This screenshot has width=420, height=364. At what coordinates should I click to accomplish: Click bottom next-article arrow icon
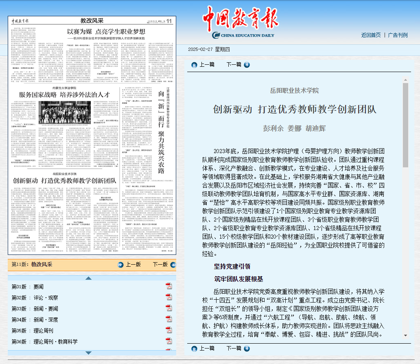(247, 349)
